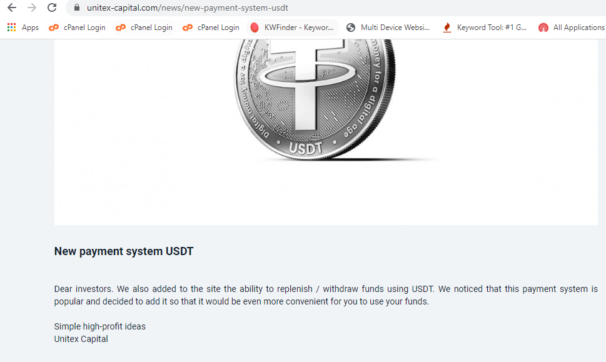The height and width of the screenshot is (362, 606).
Task: Reload the current page
Action: pos(52,8)
